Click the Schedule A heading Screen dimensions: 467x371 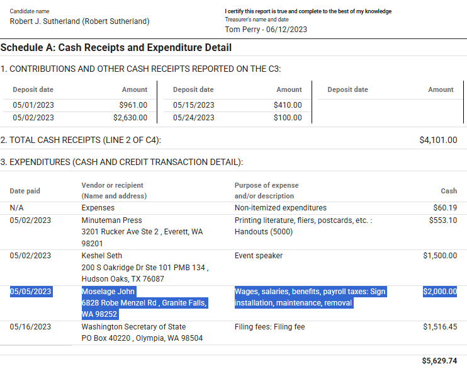116,48
